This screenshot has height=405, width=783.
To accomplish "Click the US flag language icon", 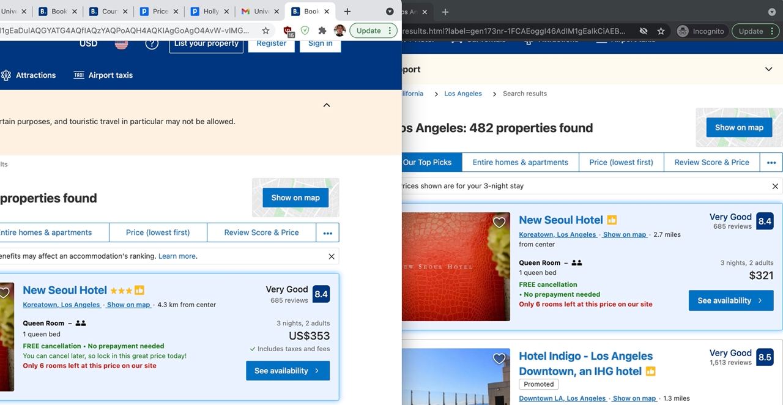I will tap(122, 43).
